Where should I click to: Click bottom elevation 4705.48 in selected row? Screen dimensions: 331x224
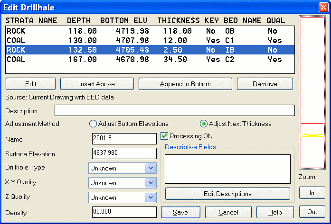(132, 50)
